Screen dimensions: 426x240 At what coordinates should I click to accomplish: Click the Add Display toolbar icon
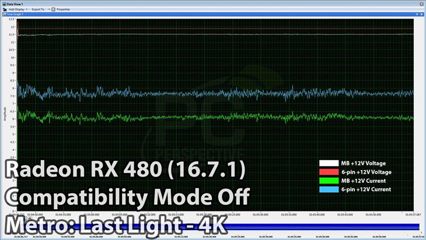click(x=5, y=9)
